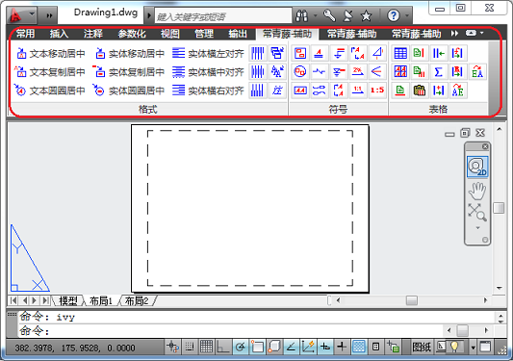Open the binoculars search icon
Viewport: 513px width, 361px height.
301,15
